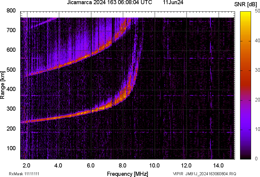Click the frequency axis tick 2.0
Screen dimensions: 260x177
(x=26, y=165)
